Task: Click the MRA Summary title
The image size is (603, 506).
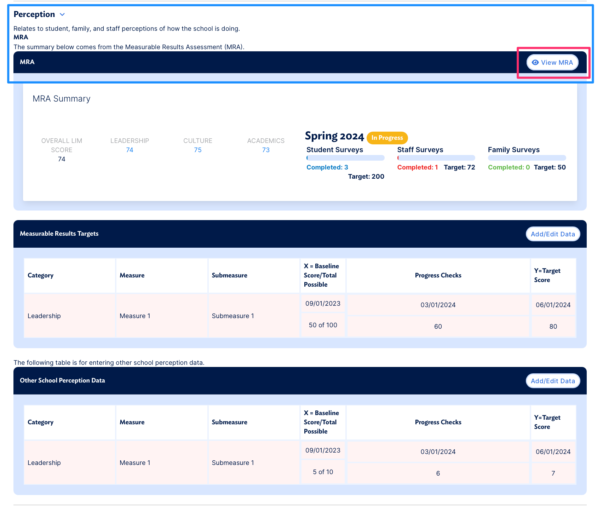Action: tap(62, 99)
